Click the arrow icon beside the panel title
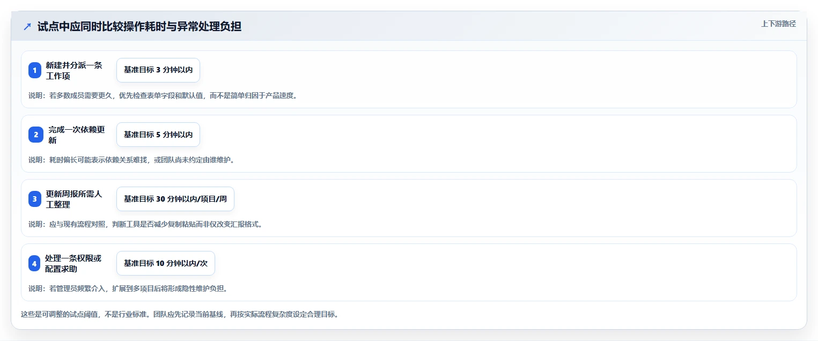The width and height of the screenshot is (818, 341). coord(27,26)
